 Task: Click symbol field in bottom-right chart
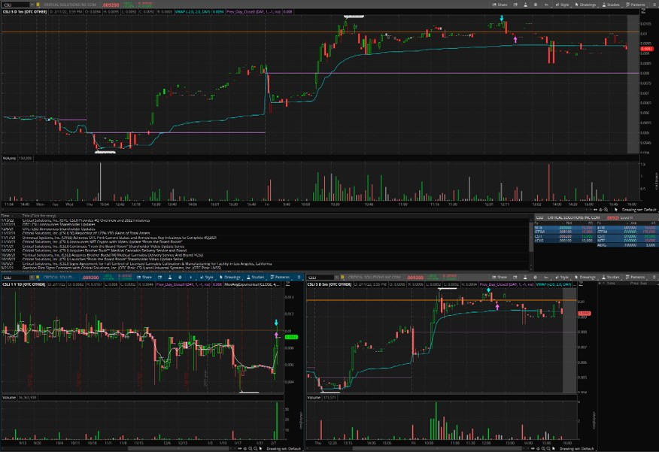click(320, 278)
